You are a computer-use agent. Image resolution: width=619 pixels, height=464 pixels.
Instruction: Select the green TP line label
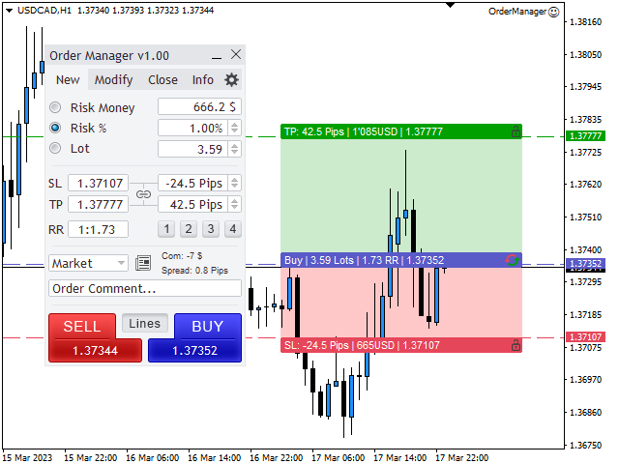coord(401,131)
